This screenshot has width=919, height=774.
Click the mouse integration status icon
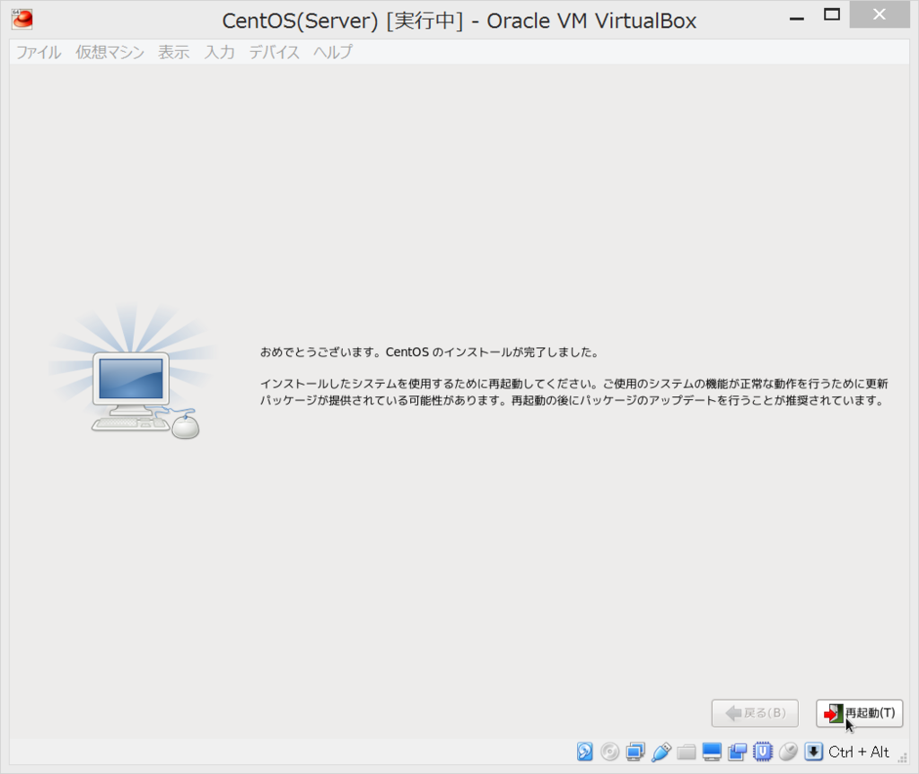point(788,752)
